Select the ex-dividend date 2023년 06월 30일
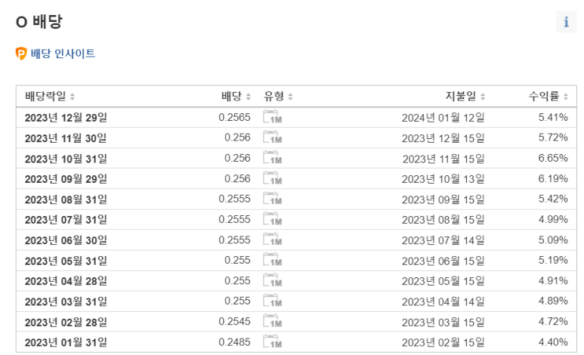 66,240
